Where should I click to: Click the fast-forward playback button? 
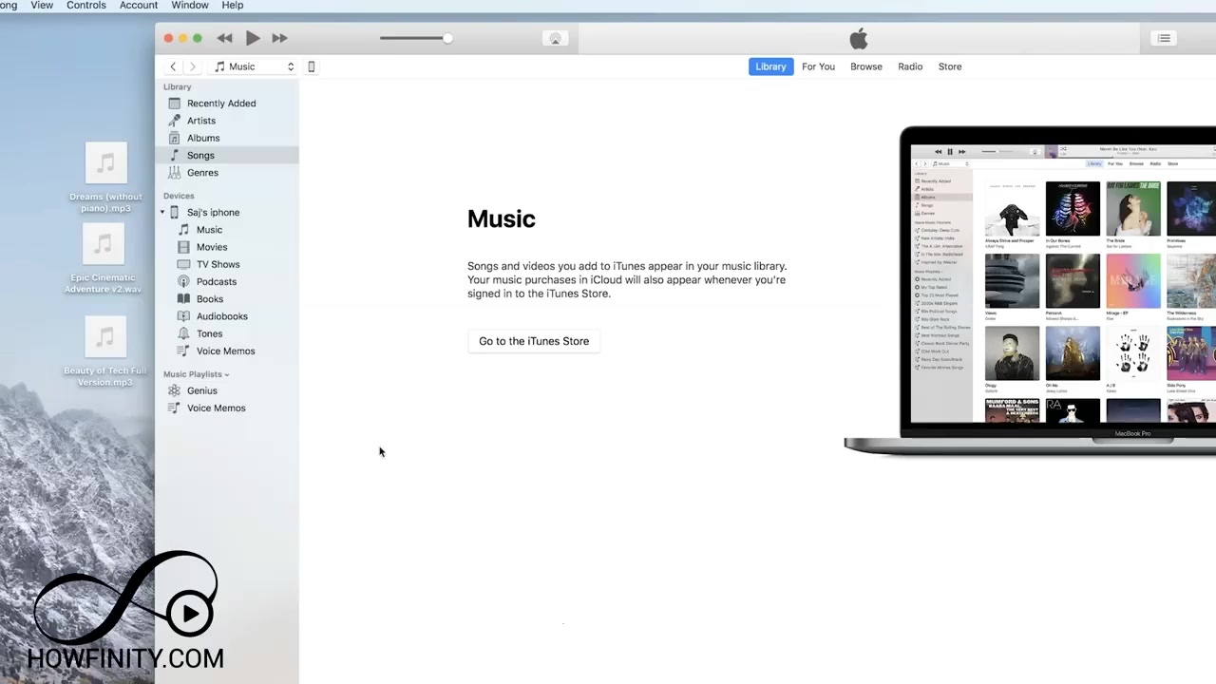(x=279, y=38)
